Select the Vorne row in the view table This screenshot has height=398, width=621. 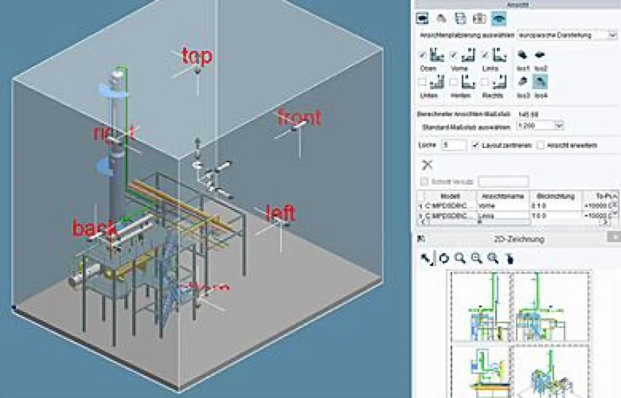tap(502, 205)
